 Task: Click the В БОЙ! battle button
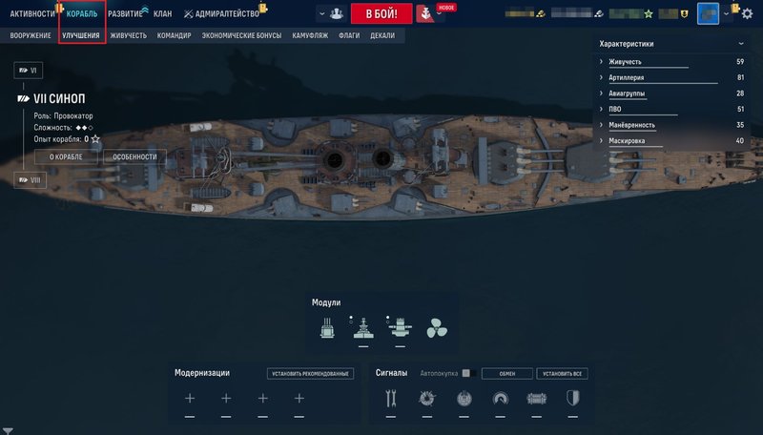pos(381,13)
